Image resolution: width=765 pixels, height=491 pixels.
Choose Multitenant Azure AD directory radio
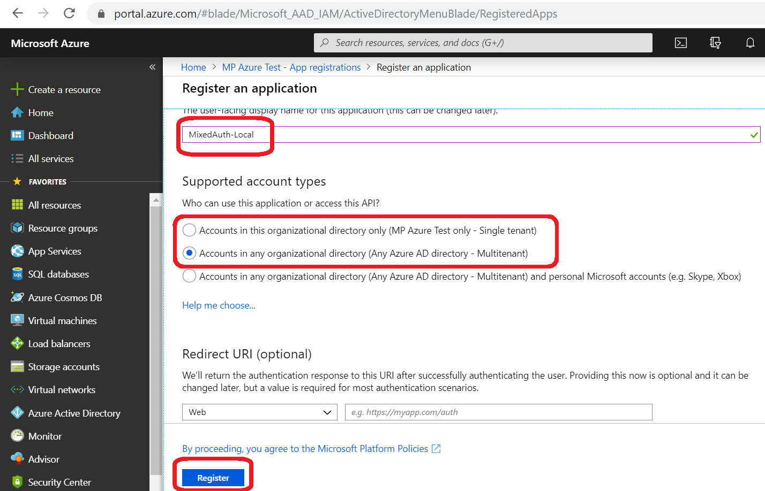point(190,254)
